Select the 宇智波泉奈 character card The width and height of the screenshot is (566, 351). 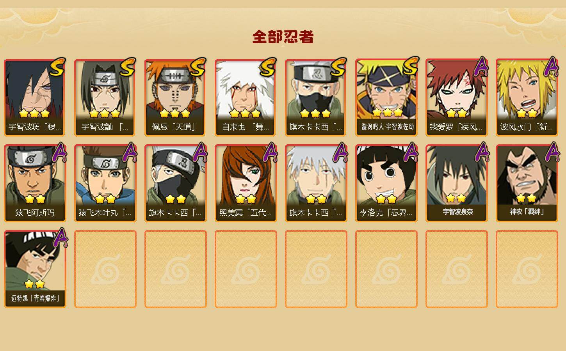tap(457, 183)
